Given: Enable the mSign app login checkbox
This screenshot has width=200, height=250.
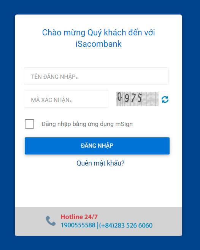Looking at the screenshot, I should (30, 124).
